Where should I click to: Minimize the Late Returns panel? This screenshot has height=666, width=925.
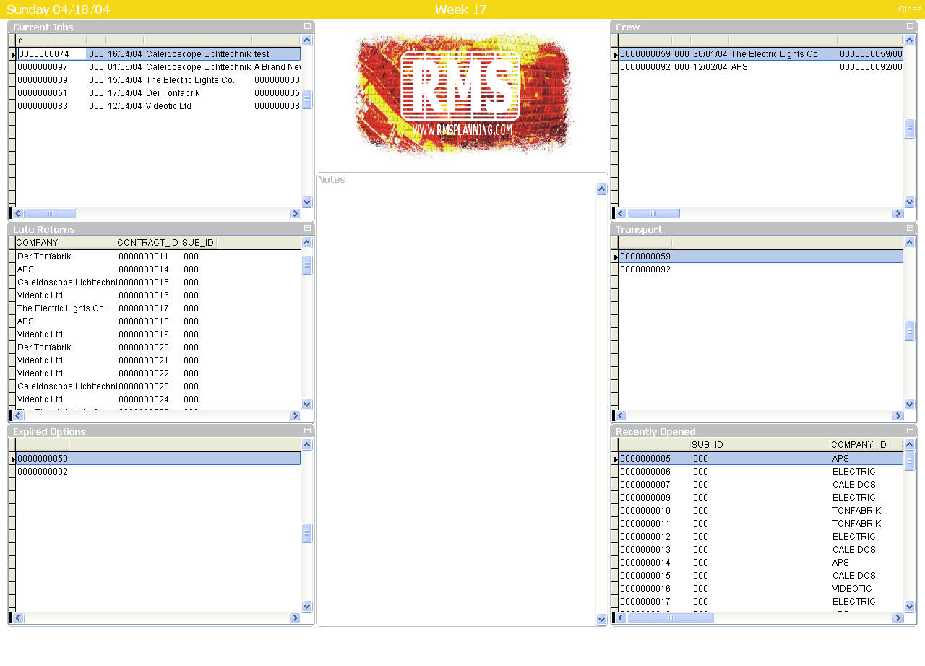(x=307, y=229)
